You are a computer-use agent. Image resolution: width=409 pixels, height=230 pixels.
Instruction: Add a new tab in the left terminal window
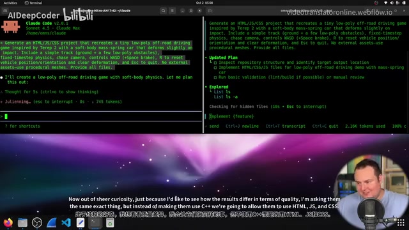coord(5,11)
